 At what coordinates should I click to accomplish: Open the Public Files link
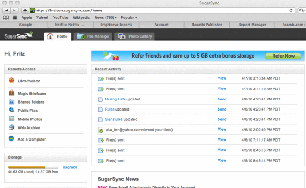pos(28,111)
